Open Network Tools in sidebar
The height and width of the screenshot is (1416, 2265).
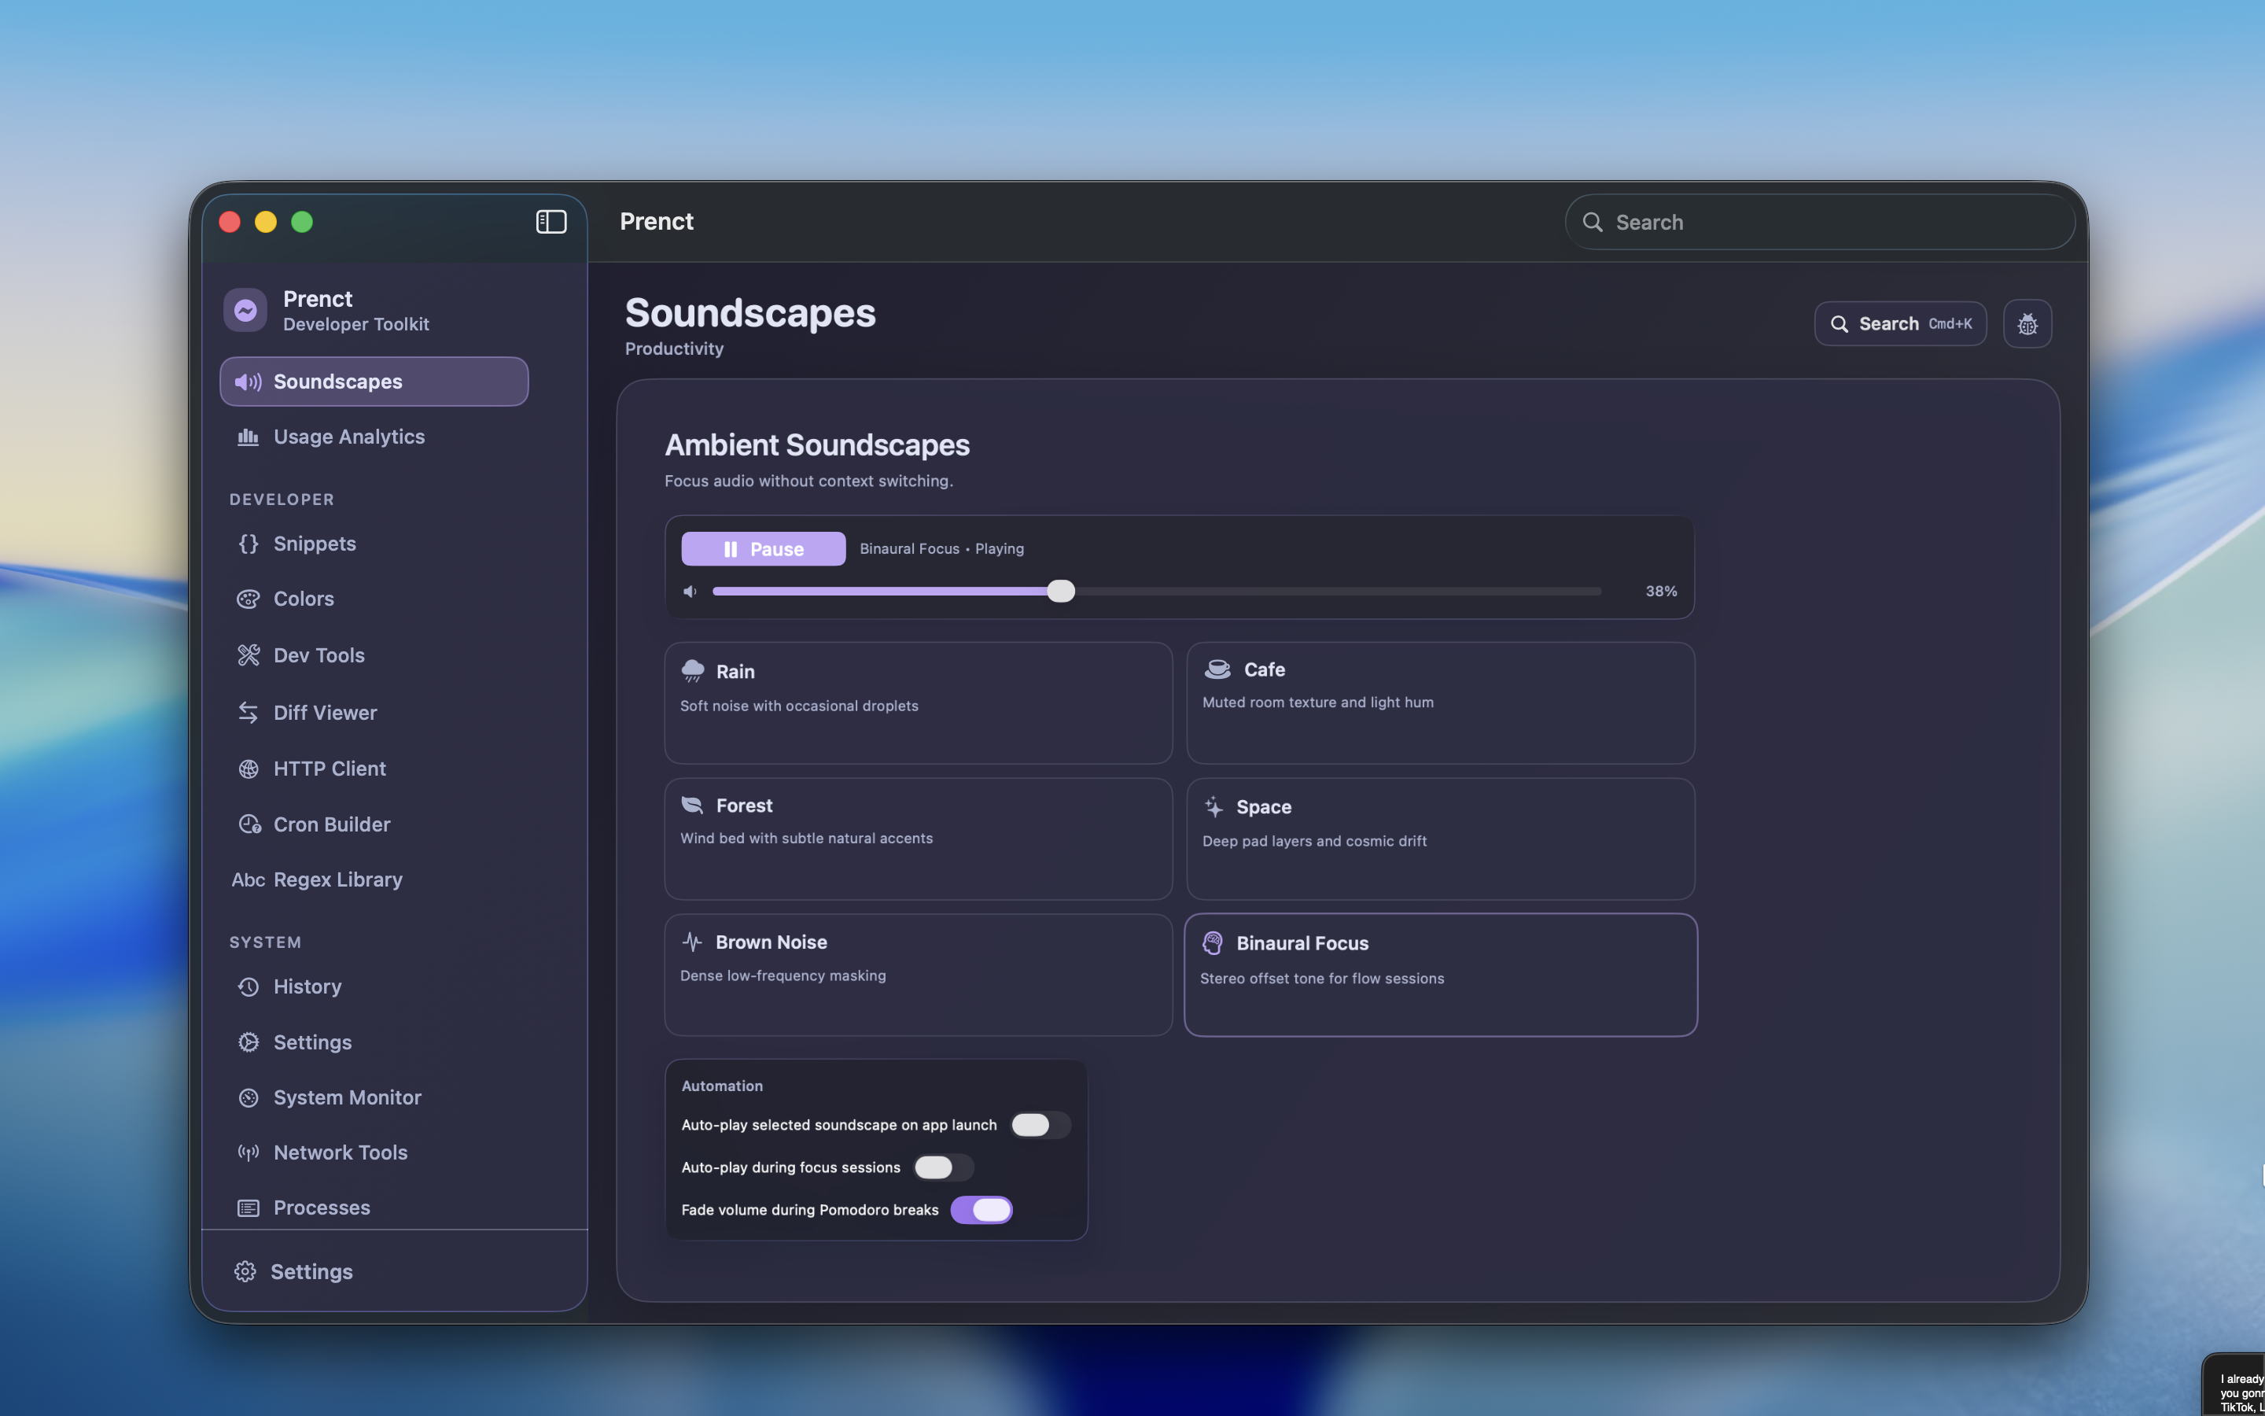tap(340, 1152)
